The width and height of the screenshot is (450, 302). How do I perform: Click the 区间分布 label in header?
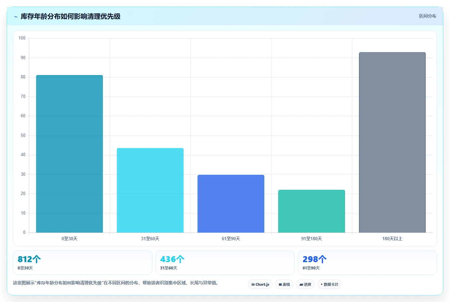point(427,16)
